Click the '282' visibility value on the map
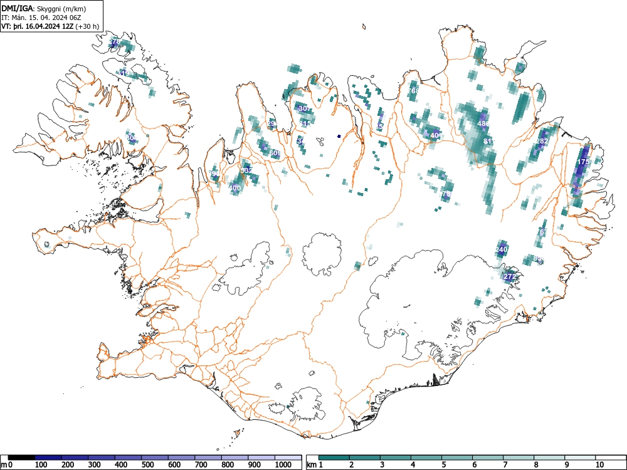 pyautogui.click(x=542, y=141)
